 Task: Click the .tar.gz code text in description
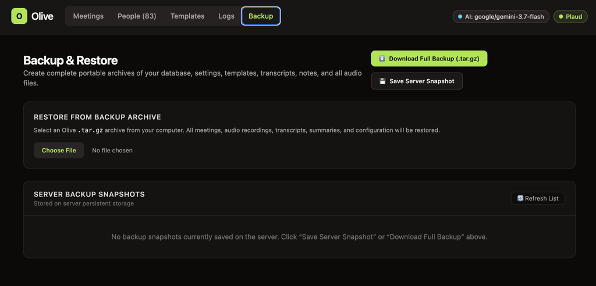point(90,130)
